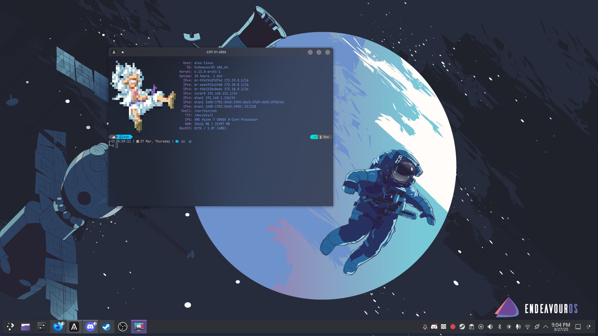Click the '/usr/bin/zsh' shell path
This screenshot has height=336, width=598.
pyautogui.click(x=206, y=111)
